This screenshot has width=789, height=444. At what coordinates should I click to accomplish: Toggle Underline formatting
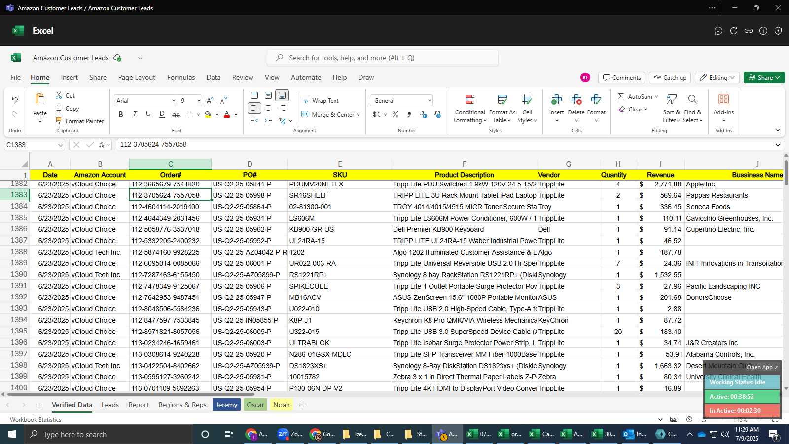pyautogui.click(x=148, y=114)
